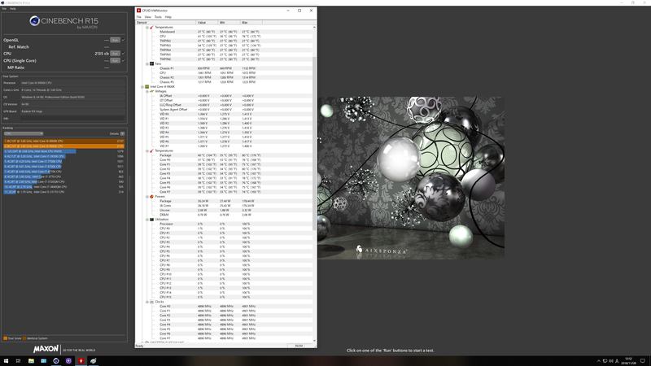Image resolution: width=651 pixels, height=366 pixels.
Task: Select top ranking bar scoring 2137
Action: [64, 141]
